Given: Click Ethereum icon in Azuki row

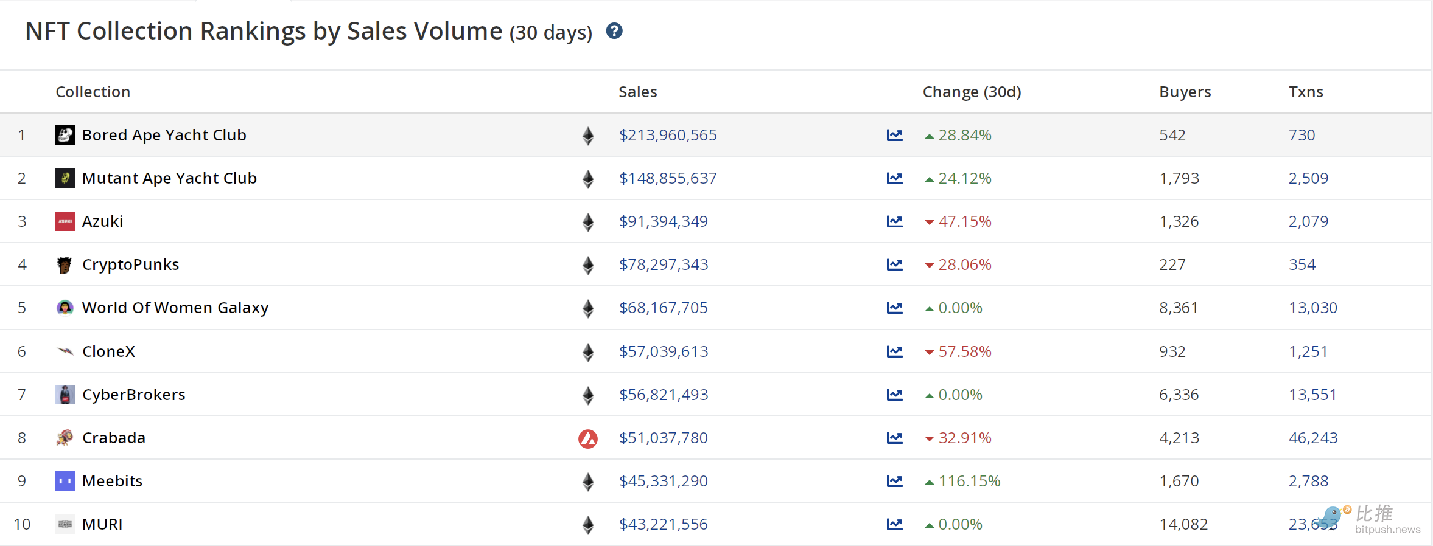Looking at the screenshot, I should coord(588,222).
